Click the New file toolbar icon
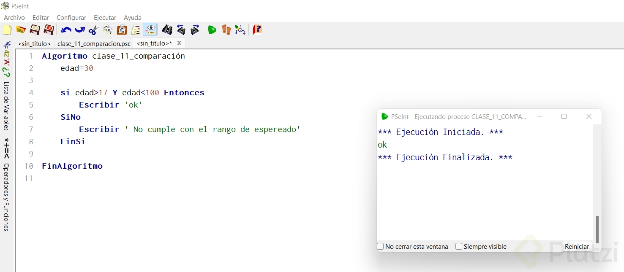This screenshot has width=624, height=272. tap(7, 30)
